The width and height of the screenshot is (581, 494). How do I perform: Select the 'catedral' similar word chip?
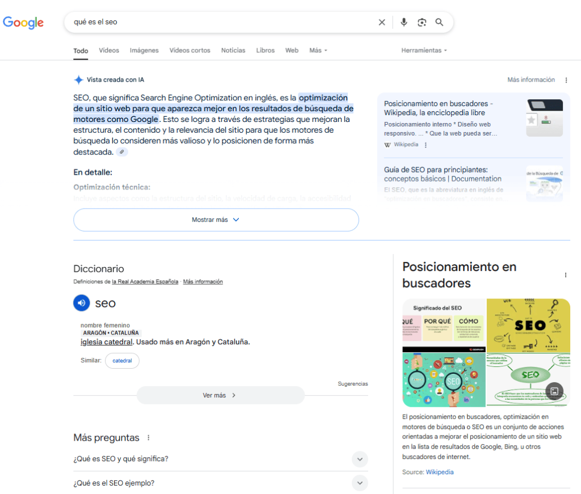point(122,361)
